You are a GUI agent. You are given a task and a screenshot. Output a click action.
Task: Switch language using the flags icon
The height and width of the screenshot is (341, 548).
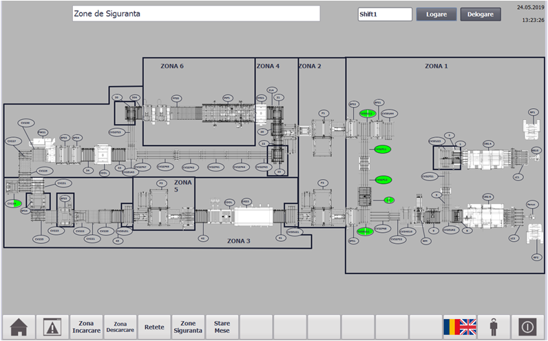[460, 327]
